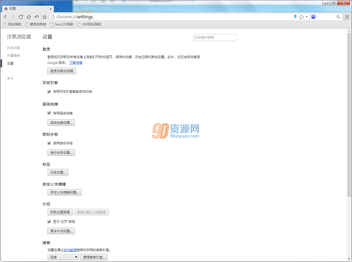352x262 pixels.
Task: Reload the page with the refresh icon
Action: pyautogui.click(x=21, y=17)
